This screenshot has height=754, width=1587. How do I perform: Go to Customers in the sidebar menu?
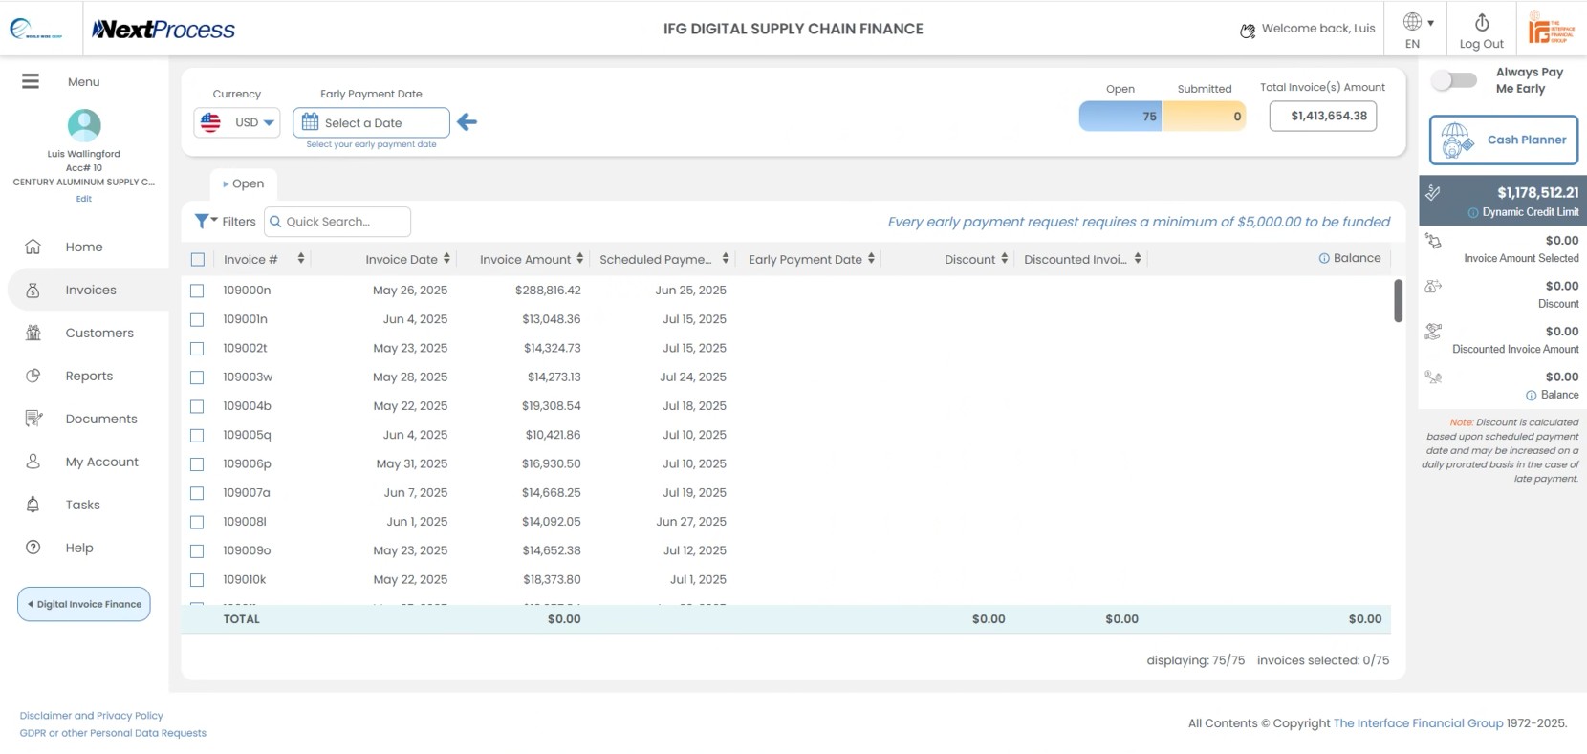coord(98,333)
